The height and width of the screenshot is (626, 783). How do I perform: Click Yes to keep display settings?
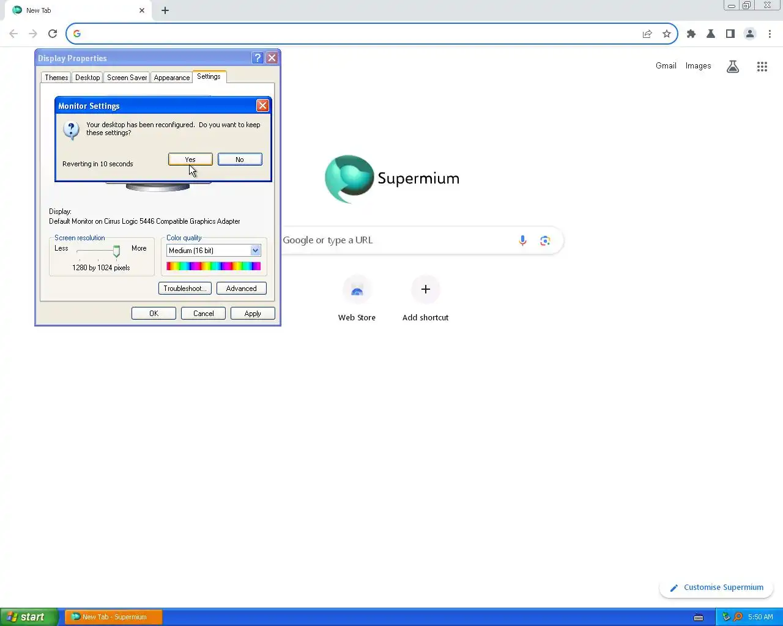pos(190,160)
